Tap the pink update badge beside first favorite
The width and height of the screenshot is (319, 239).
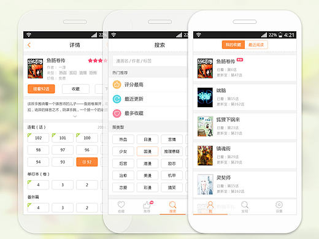pos(240,59)
